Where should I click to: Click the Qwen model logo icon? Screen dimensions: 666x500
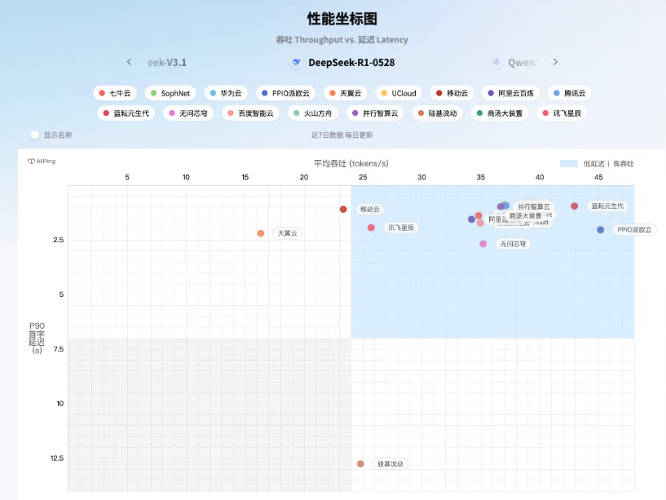pos(496,62)
